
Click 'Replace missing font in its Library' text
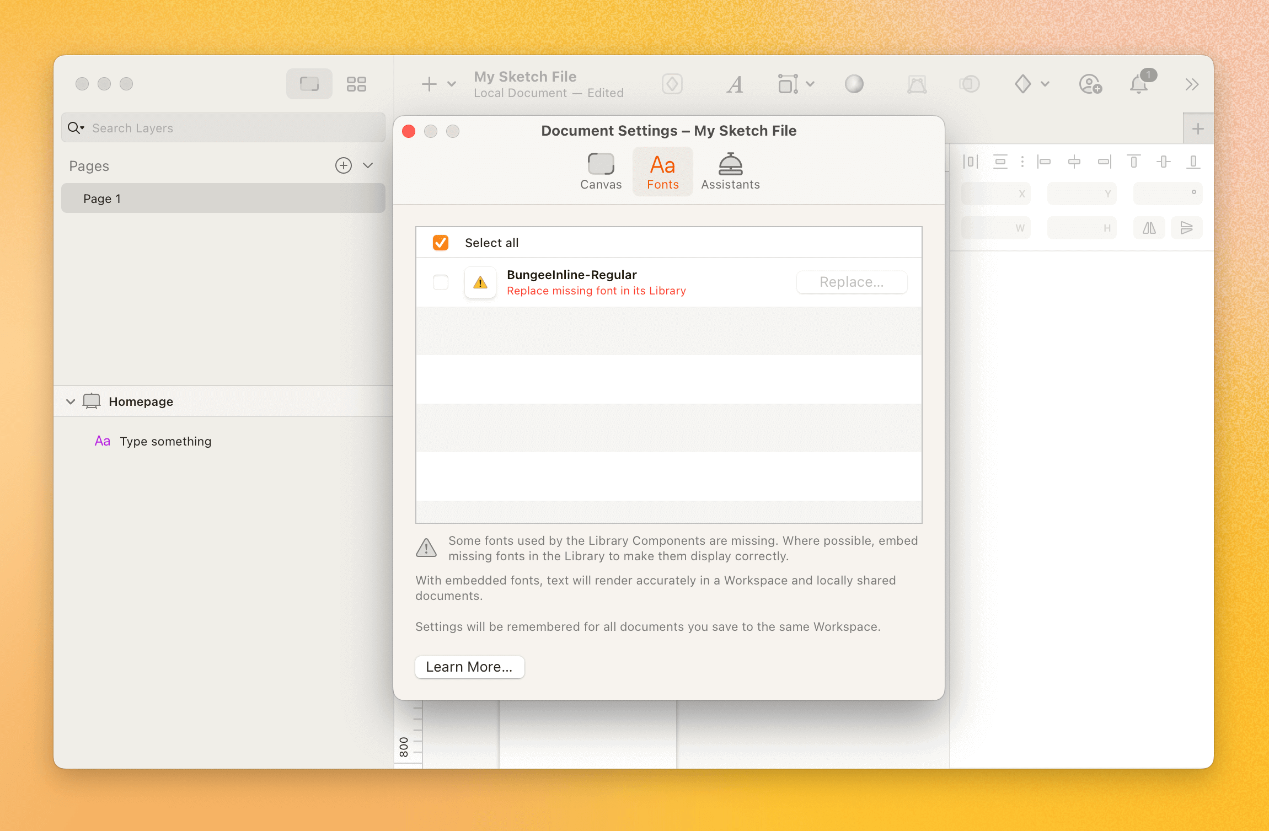596,291
